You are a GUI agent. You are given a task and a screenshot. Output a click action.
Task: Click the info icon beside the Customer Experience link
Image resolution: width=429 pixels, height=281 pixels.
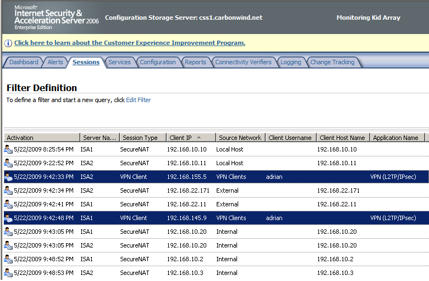point(8,43)
